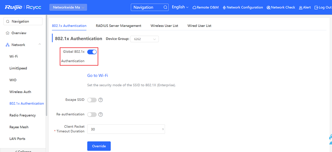Viewport: 332px width, 152px height.
Task: Disable Global 802.1x Authentication toggle
Action: click(92, 52)
